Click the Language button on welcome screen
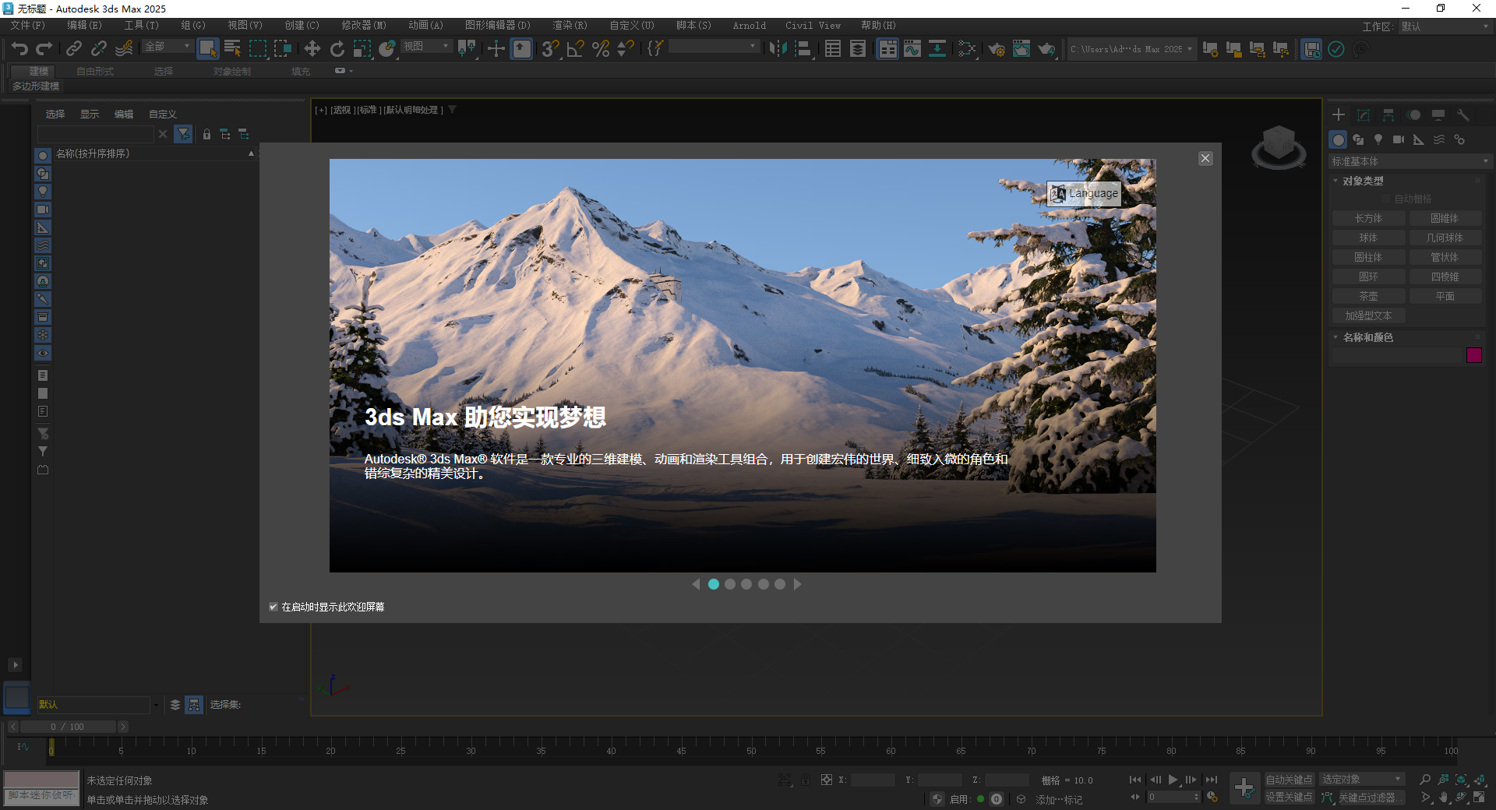The image size is (1496, 810). [1083, 193]
